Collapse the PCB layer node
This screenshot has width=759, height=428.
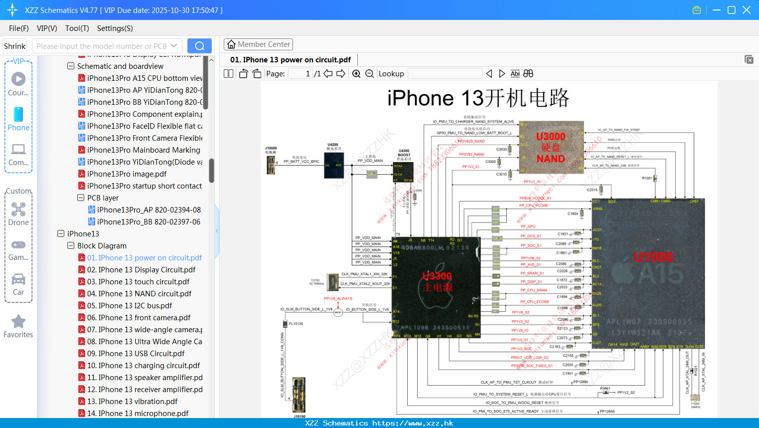click(x=81, y=198)
